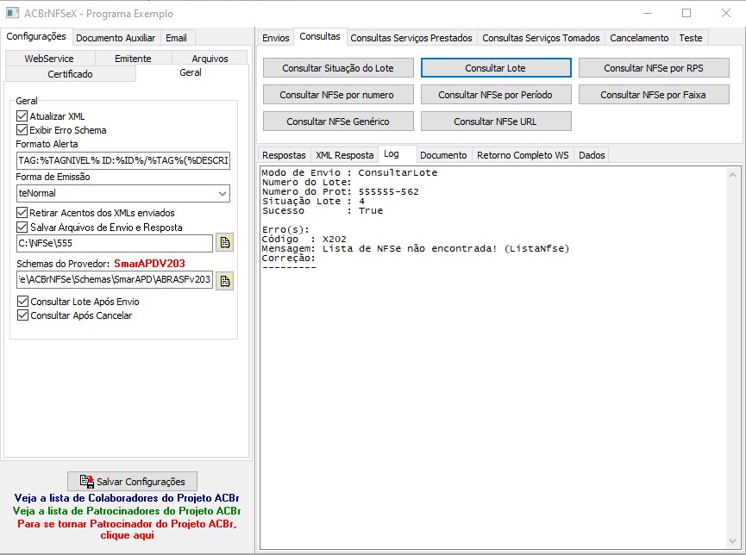Show the XML Resposta tab

344,155
